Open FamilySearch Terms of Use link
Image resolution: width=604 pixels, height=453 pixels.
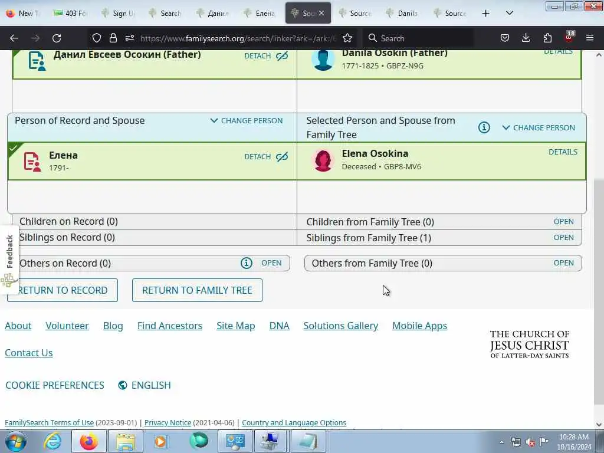[x=50, y=422]
